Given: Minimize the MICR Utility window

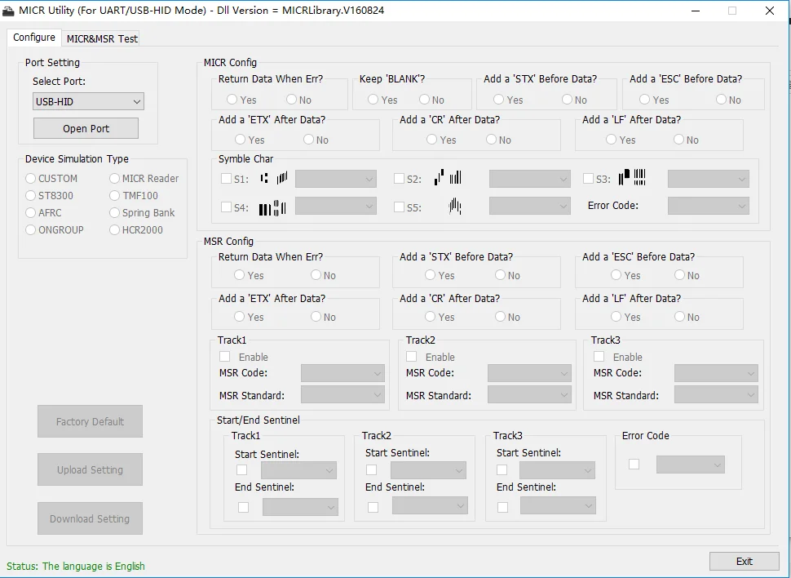Looking at the screenshot, I should (x=695, y=11).
